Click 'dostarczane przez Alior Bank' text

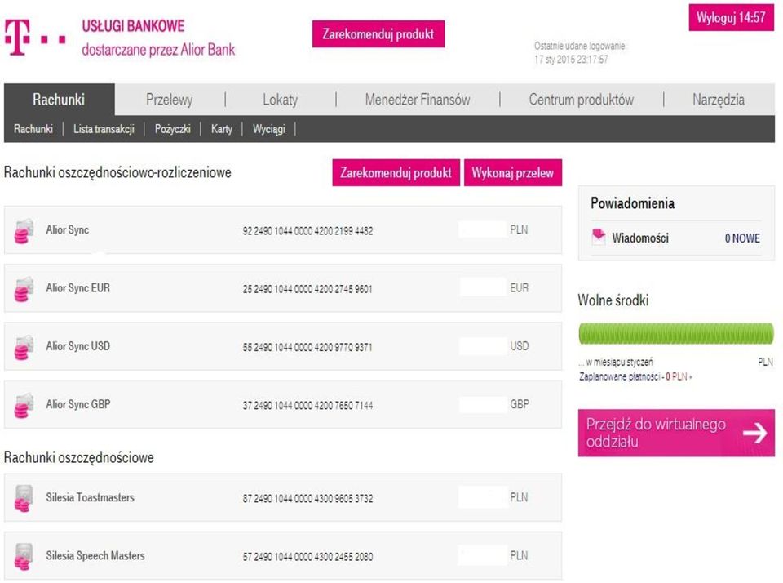point(158,50)
